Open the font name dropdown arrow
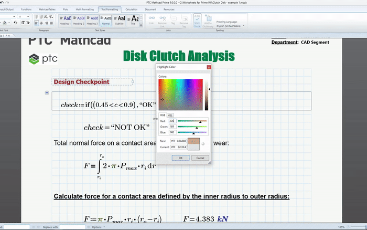Screen dimensions: 367x230 coord(14,16)
